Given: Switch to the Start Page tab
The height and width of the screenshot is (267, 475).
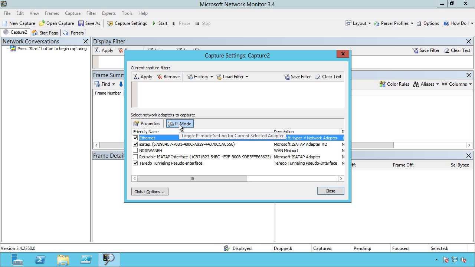Looking at the screenshot, I should pyautogui.click(x=45, y=33).
